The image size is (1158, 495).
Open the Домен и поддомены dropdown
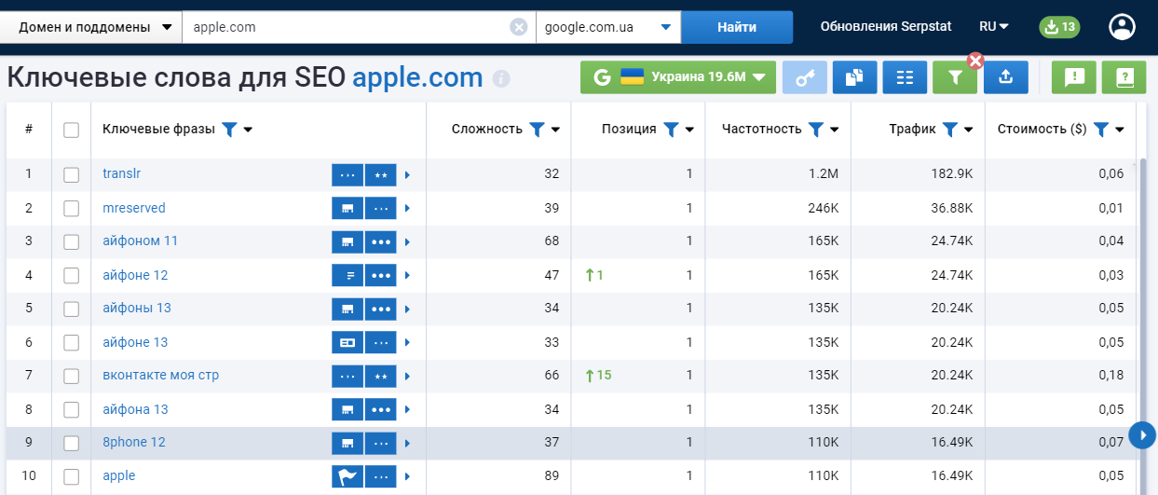tap(90, 27)
